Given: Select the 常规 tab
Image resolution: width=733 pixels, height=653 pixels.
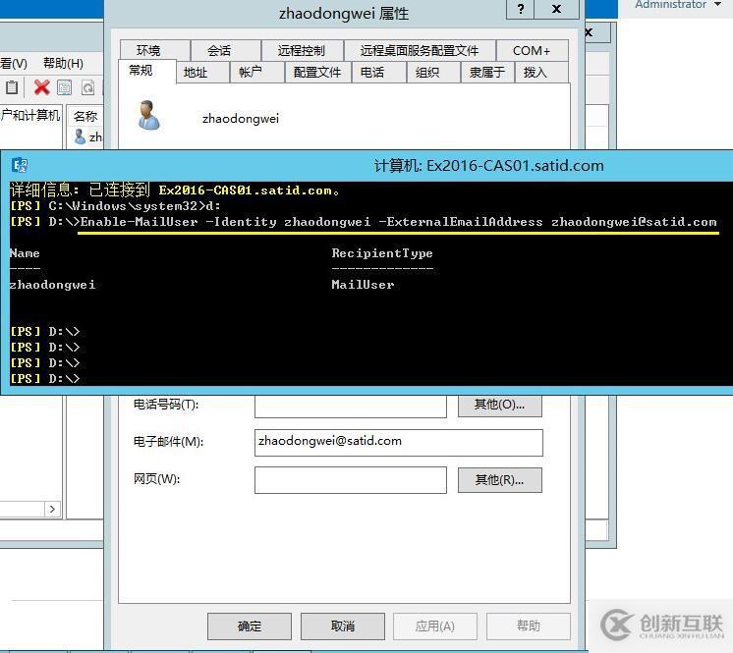Looking at the screenshot, I should pyautogui.click(x=146, y=71).
